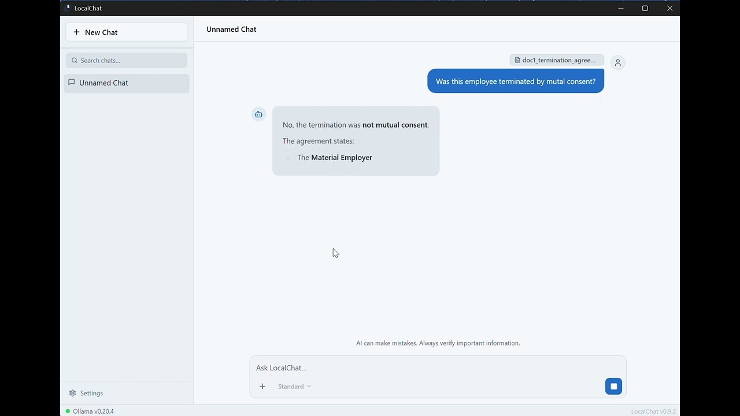Click the 'not mutual consent' bold text
The height and width of the screenshot is (416, 740).
[395, 125]
